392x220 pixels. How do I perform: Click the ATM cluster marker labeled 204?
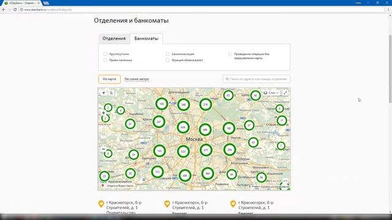coord(230,150)
